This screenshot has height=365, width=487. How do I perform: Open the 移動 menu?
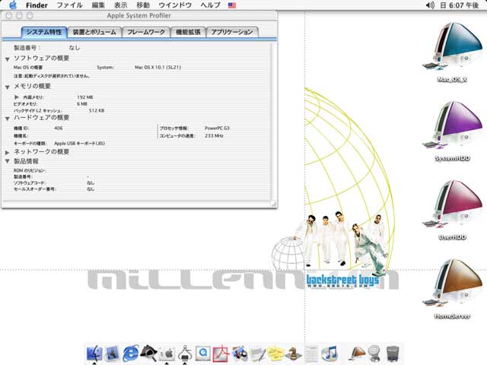(143, 5)
